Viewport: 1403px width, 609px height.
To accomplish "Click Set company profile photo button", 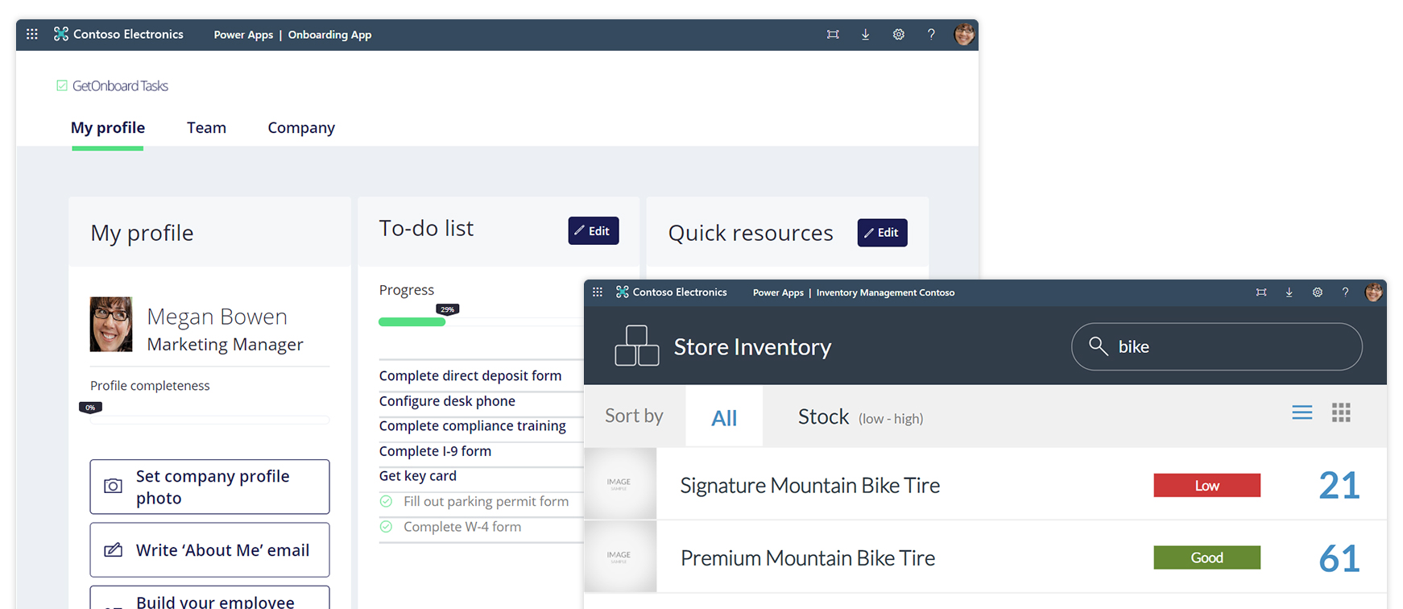I will 210,487.
